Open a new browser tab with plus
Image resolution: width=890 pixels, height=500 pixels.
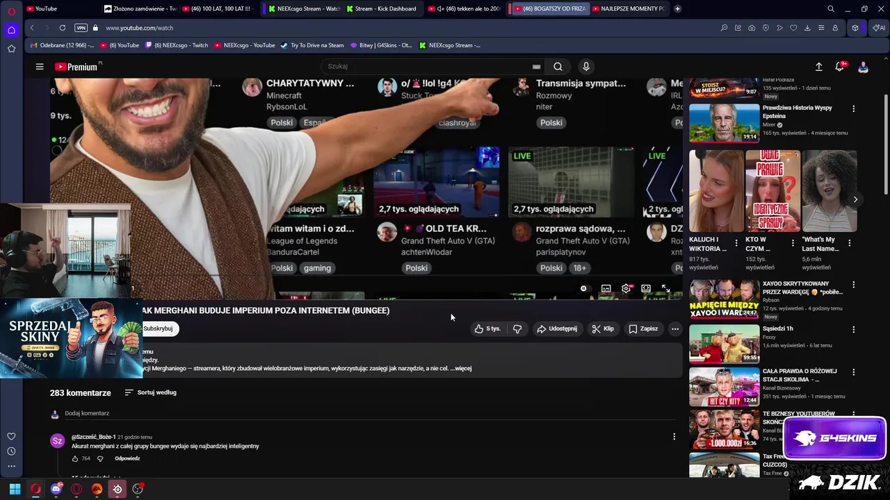tap(677, 8)
